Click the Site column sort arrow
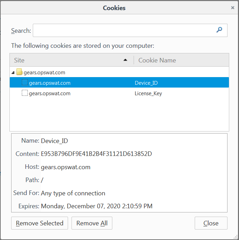The image size is (239, 240). [x=125, y=60]
